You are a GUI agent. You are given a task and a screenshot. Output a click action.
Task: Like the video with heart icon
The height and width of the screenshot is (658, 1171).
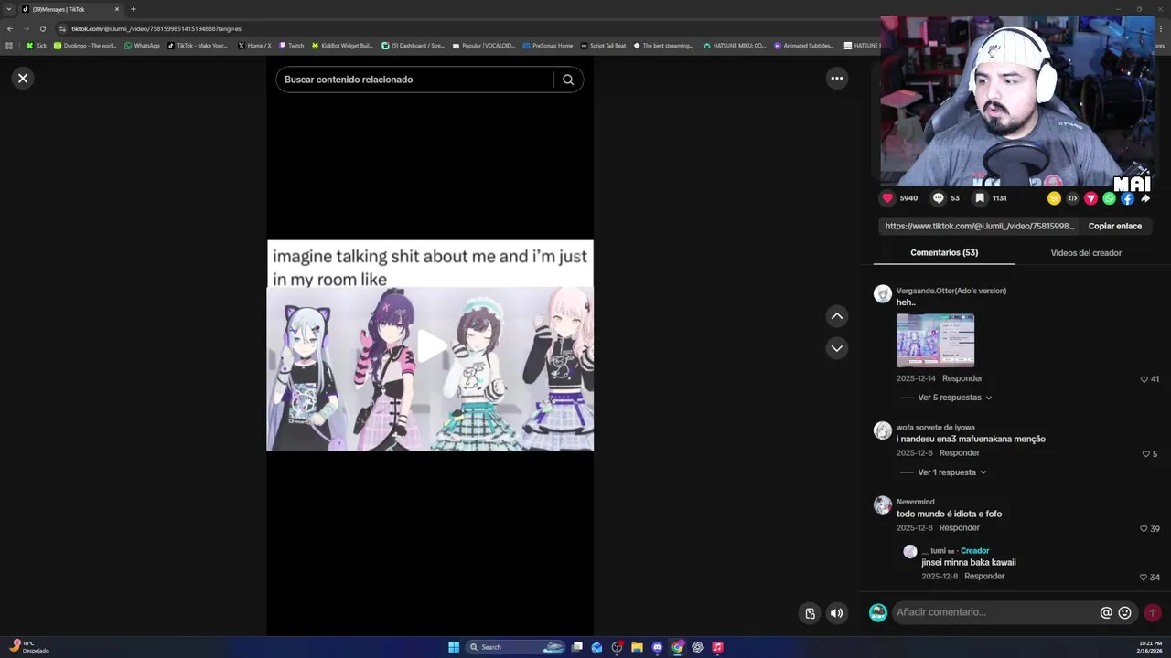click(887, 198)
